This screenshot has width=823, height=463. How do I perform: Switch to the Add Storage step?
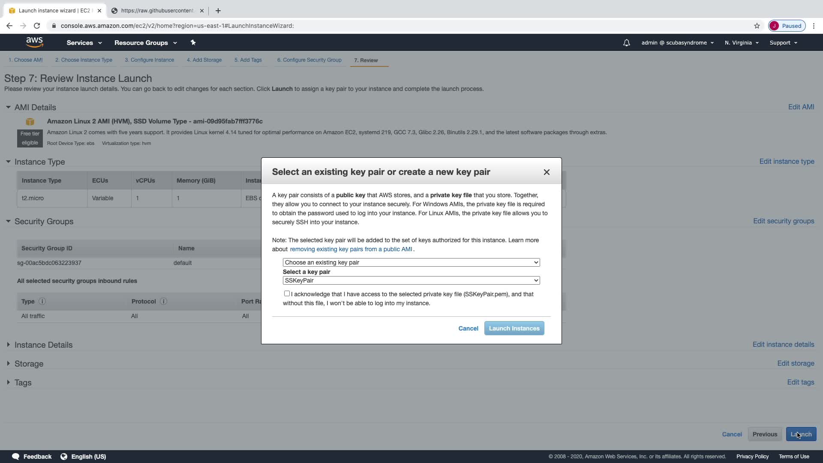[204, 60]
